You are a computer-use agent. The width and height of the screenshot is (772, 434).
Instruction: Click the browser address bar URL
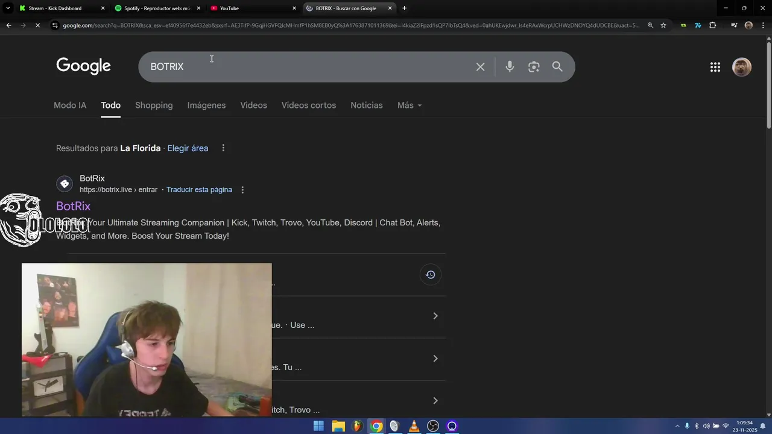pos(351,25)
